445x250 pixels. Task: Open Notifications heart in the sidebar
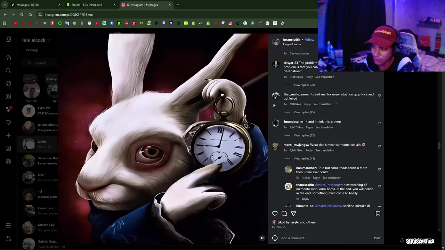8,122
